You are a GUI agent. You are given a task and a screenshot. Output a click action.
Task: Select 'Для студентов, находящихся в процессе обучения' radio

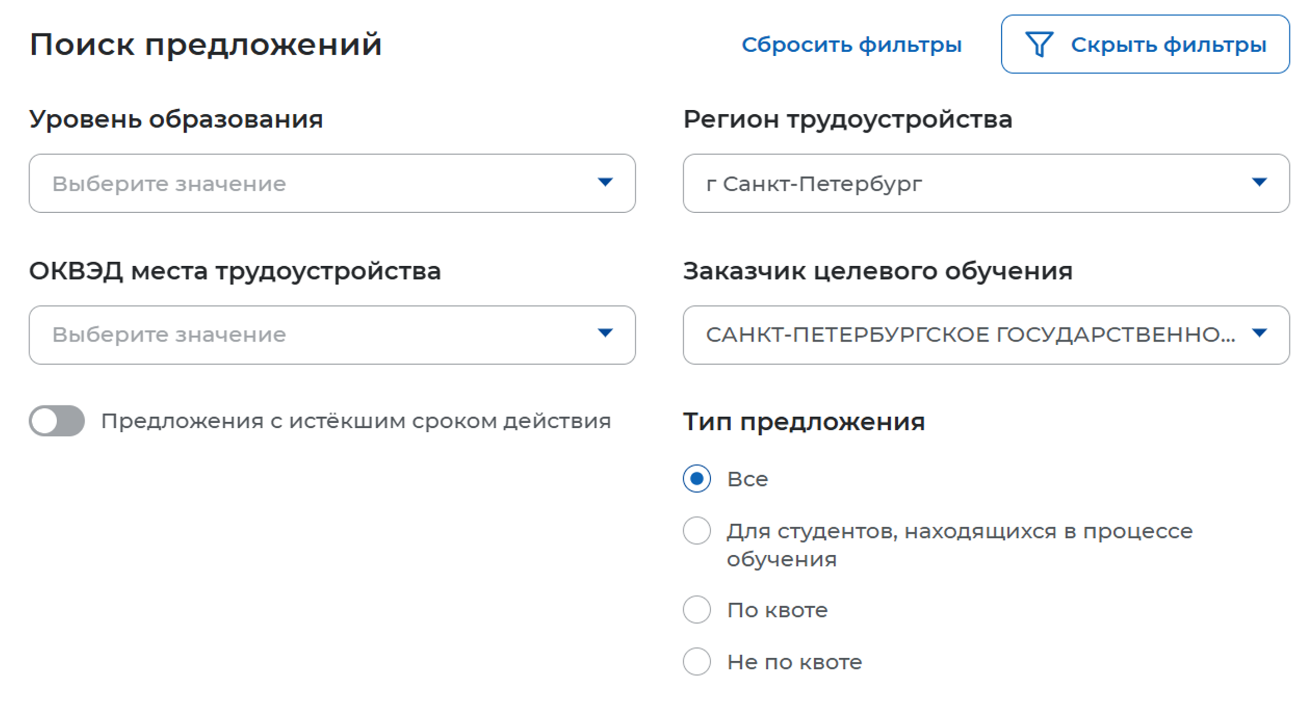click(697, 531)
